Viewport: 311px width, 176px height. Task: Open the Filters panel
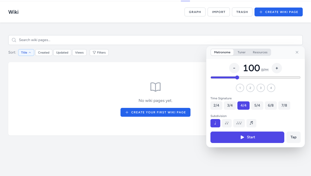pos(99,53)
